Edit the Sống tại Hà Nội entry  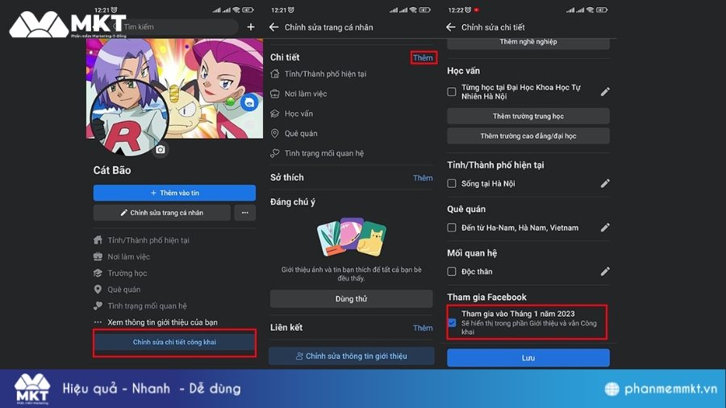click(x=605, y=183)
